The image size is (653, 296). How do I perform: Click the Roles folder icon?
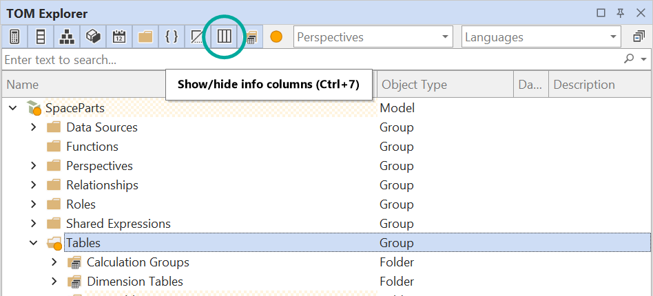pyautogui.click(x=54, y=204)
